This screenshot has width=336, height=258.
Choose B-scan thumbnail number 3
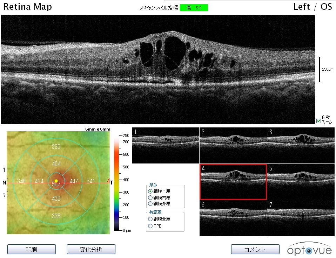(x=301, y=145)
